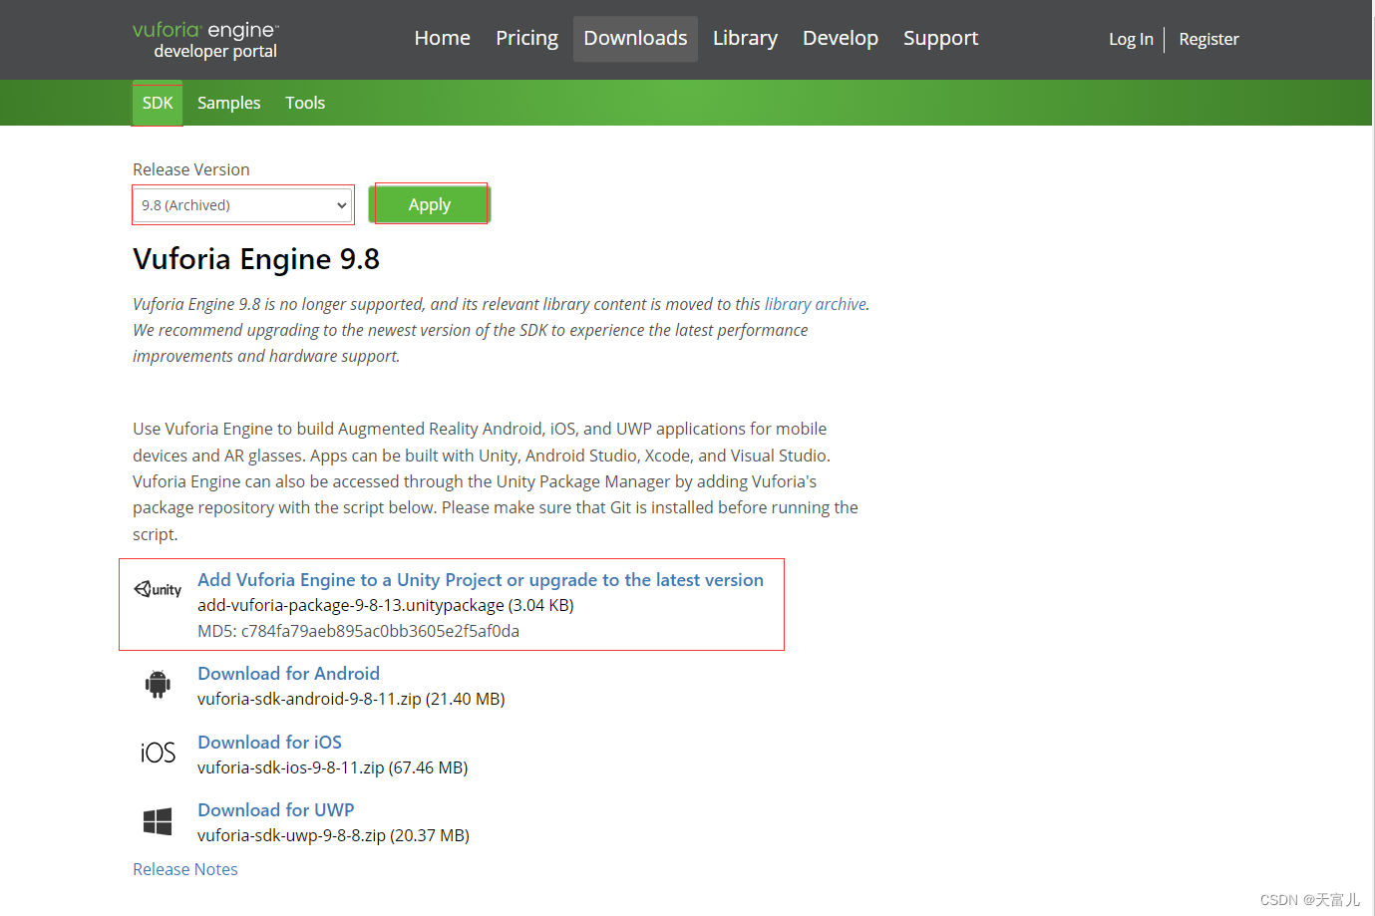Click the Vuforia engine developer portal logo

click(205, 40)
